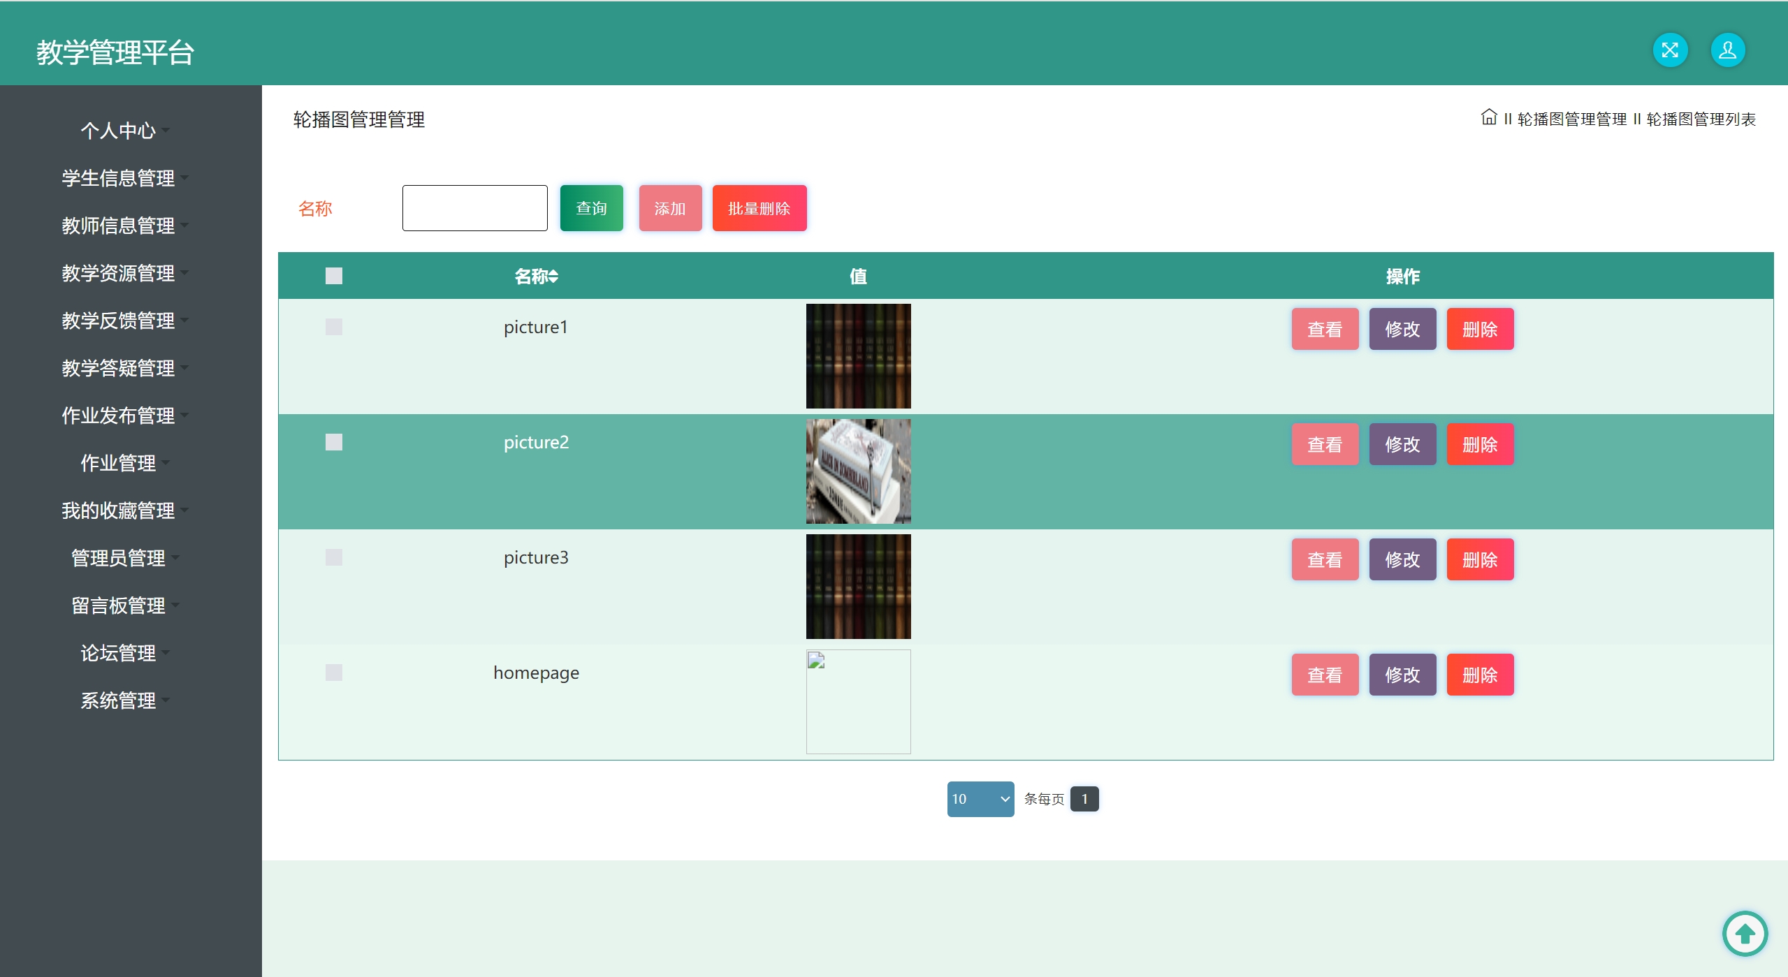Image resolution: width=1788 pixels, height=977 pixels.
Task: Toggle the select-all checkbox in table header
Action: [334, 276]
